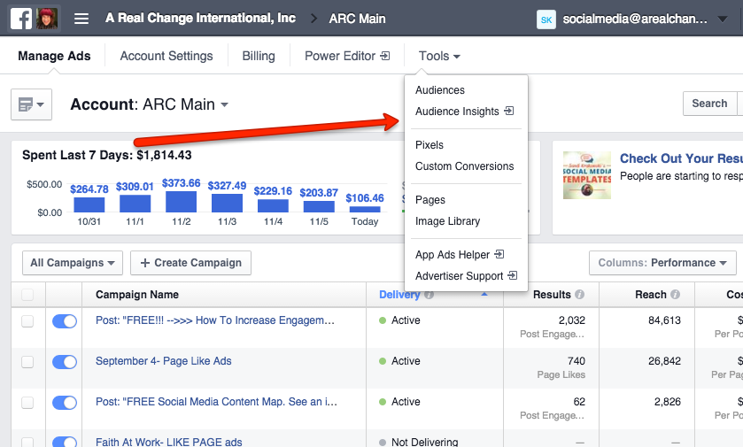Open the reports icon dropdown
This screenshot has height=447, width=743.
pyautogui.click(x=31, y=104)
